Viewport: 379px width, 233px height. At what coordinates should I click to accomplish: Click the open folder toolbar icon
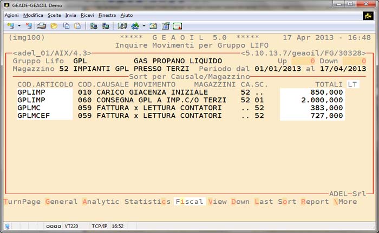(54, 26)
